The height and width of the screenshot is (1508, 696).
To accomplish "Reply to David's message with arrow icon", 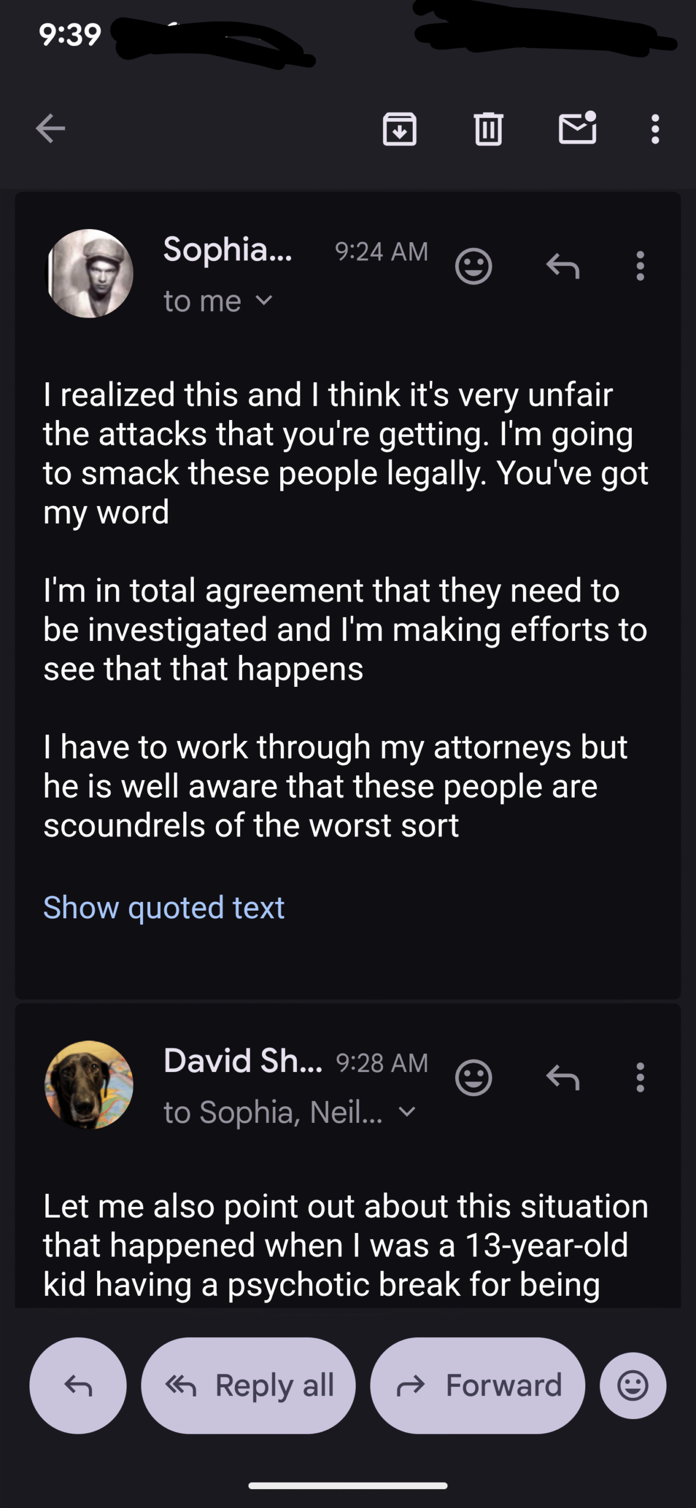I will point(563,1077).
